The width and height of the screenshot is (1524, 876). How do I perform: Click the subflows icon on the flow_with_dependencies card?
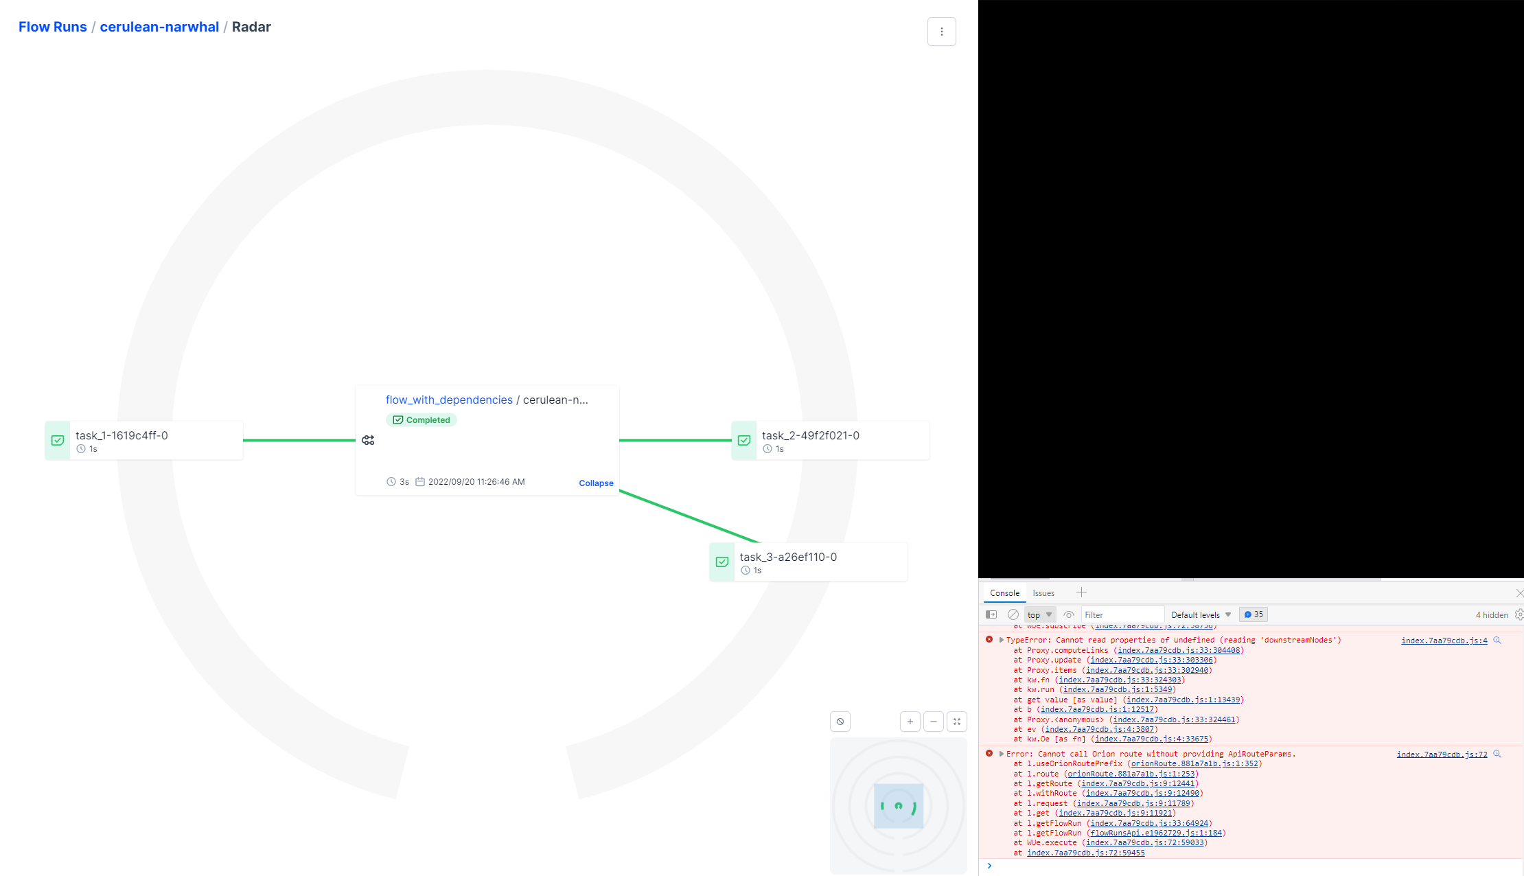click(369, 440)
